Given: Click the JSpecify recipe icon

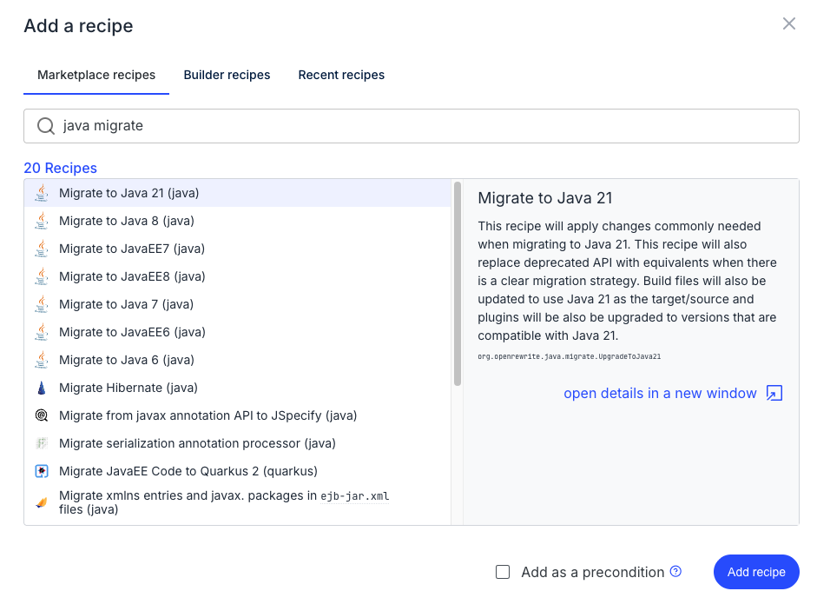Looking at the screenshot, I should (42, 415).
